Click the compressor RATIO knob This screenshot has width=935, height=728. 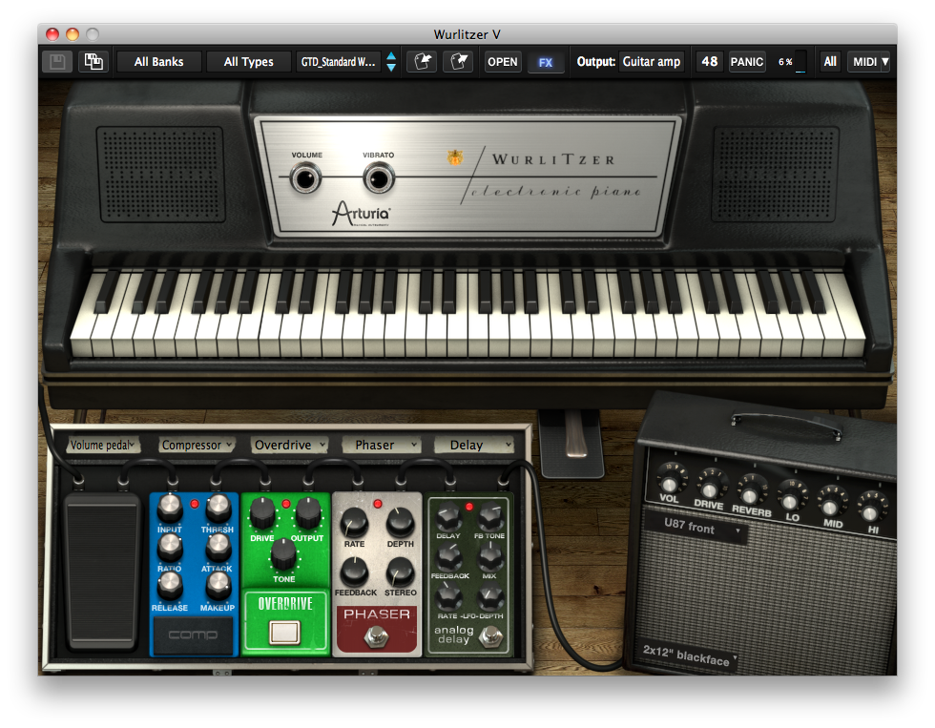(170, 547)
